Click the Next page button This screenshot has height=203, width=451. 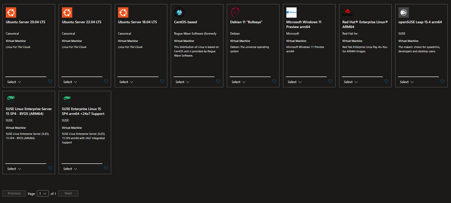tap(68, 193)
